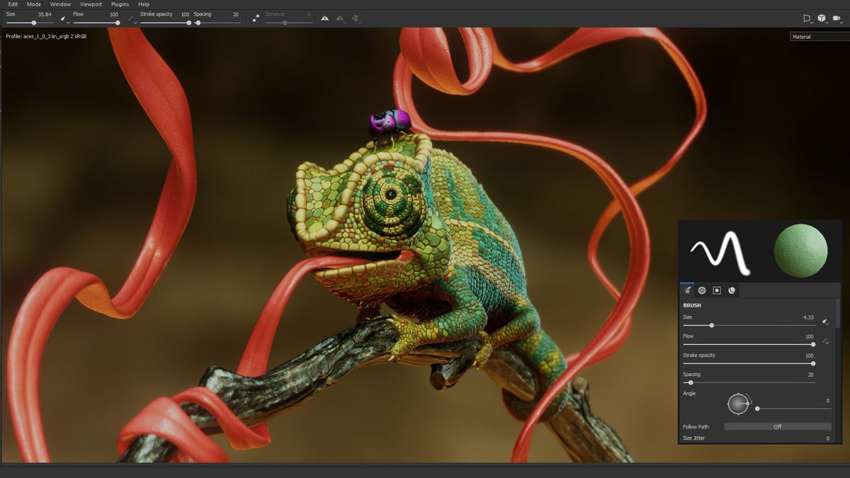Select the Stencil tab in brush settings

(716, 290)
